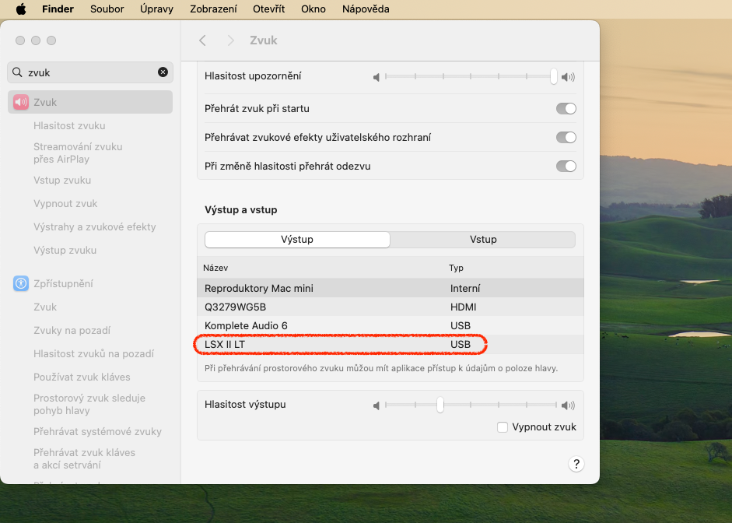Select the Zvuk sound icon in sidebar
Image resolution: width=732 pixels, height=523 pixels.
pyautogui.click(x=21, y=102)
